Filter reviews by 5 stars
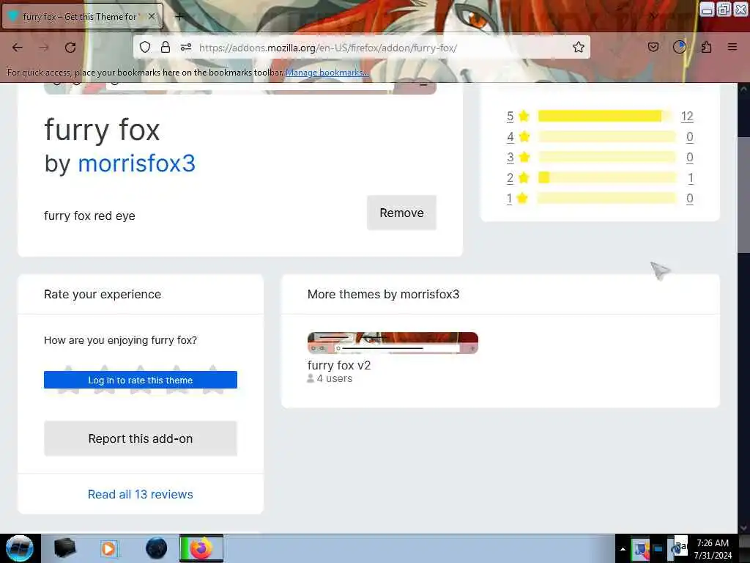Screen dimensions: 750x563 (510, 117)
